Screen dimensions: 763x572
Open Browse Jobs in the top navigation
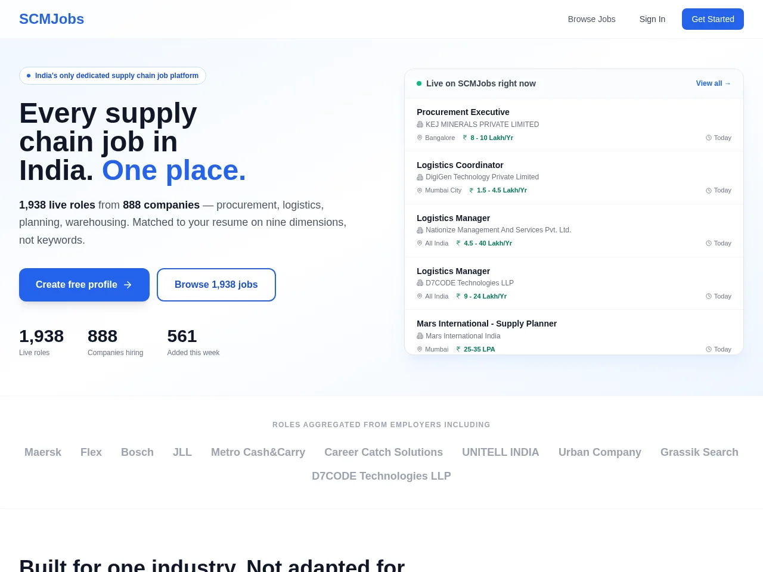[592, 19]
